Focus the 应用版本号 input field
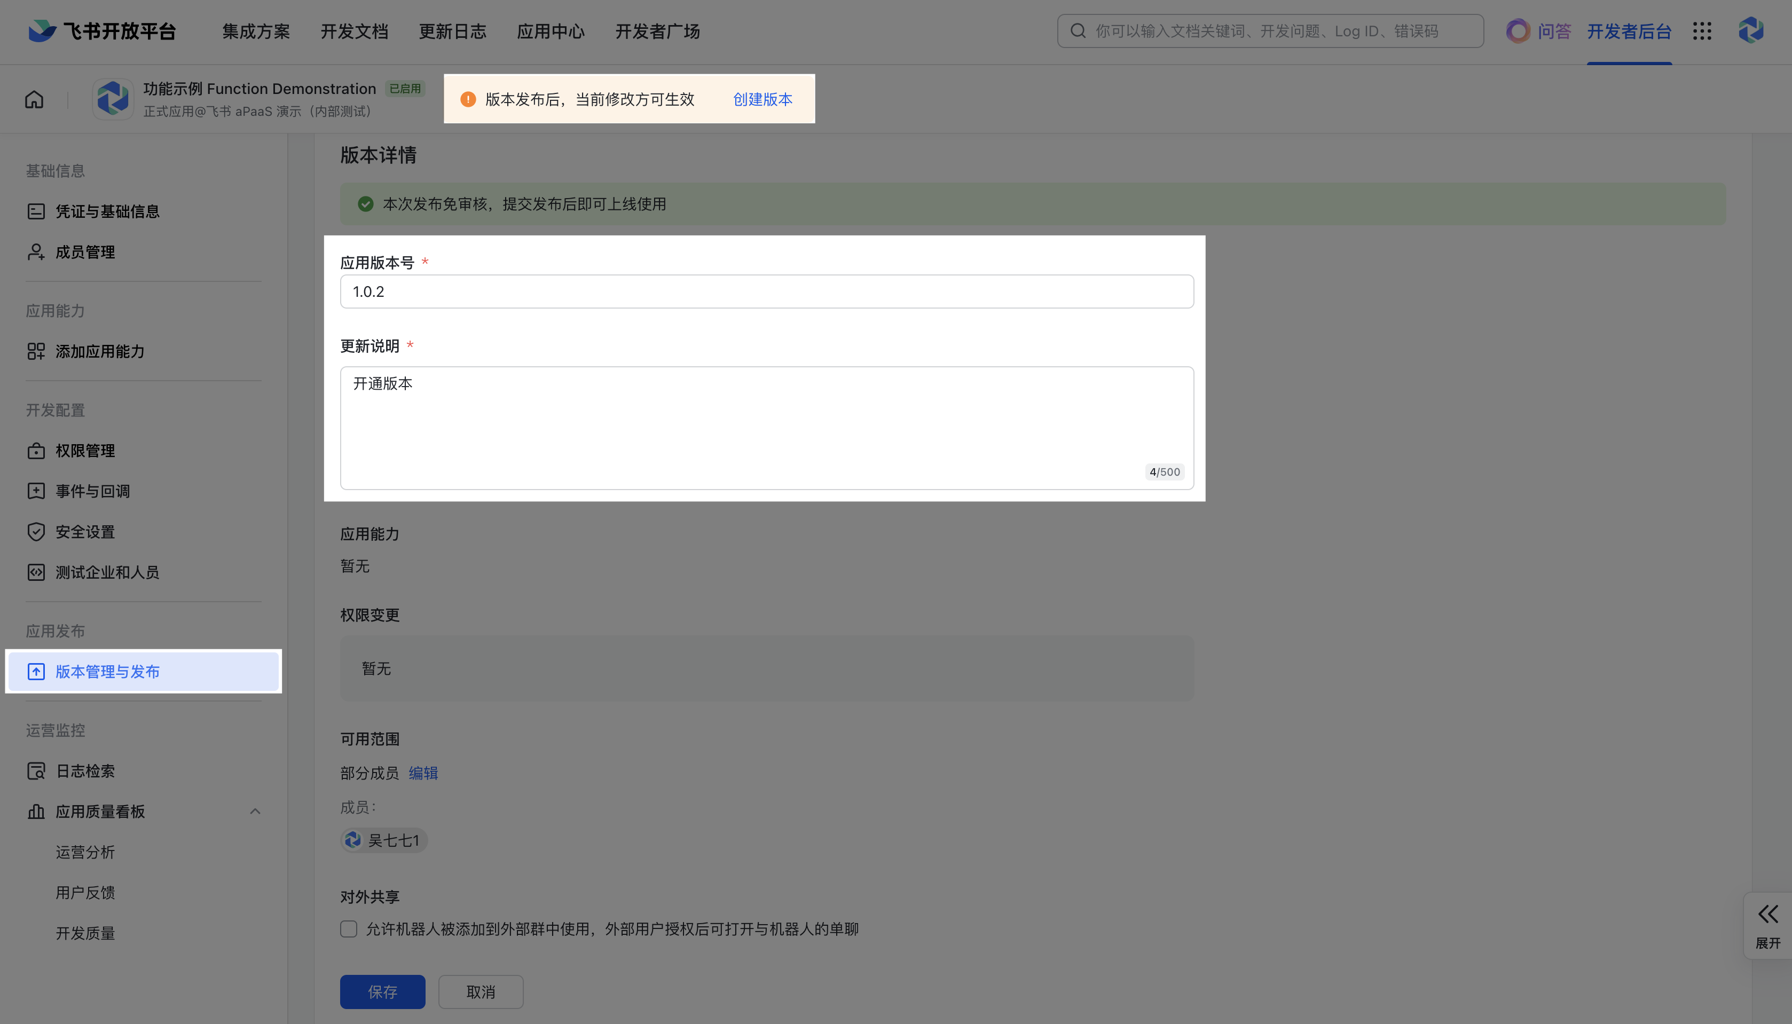 [767, 291]
